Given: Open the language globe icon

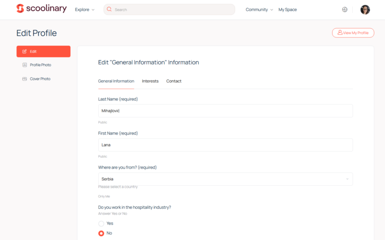Looking at the screenshot, I should pos(345,10).
